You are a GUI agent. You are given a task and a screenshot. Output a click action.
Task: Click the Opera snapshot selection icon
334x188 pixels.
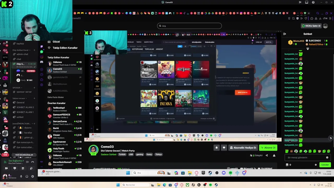pyautogui.click(x=293, y=19)
